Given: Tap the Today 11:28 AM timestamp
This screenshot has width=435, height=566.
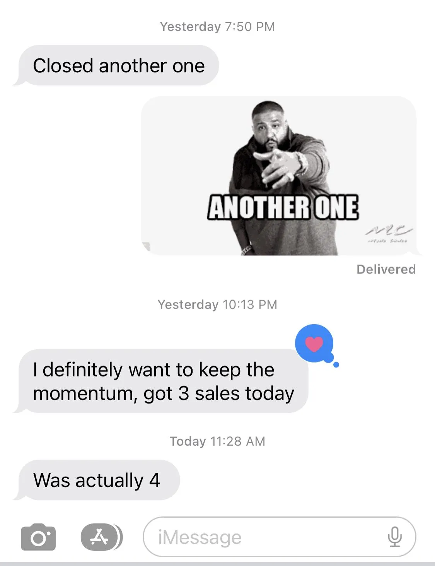Looking at the screenshot, I should (x=217, y=441).
